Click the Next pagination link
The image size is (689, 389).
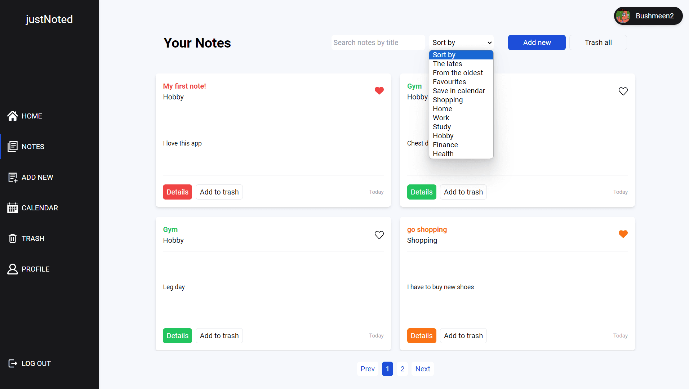(423, 369)
